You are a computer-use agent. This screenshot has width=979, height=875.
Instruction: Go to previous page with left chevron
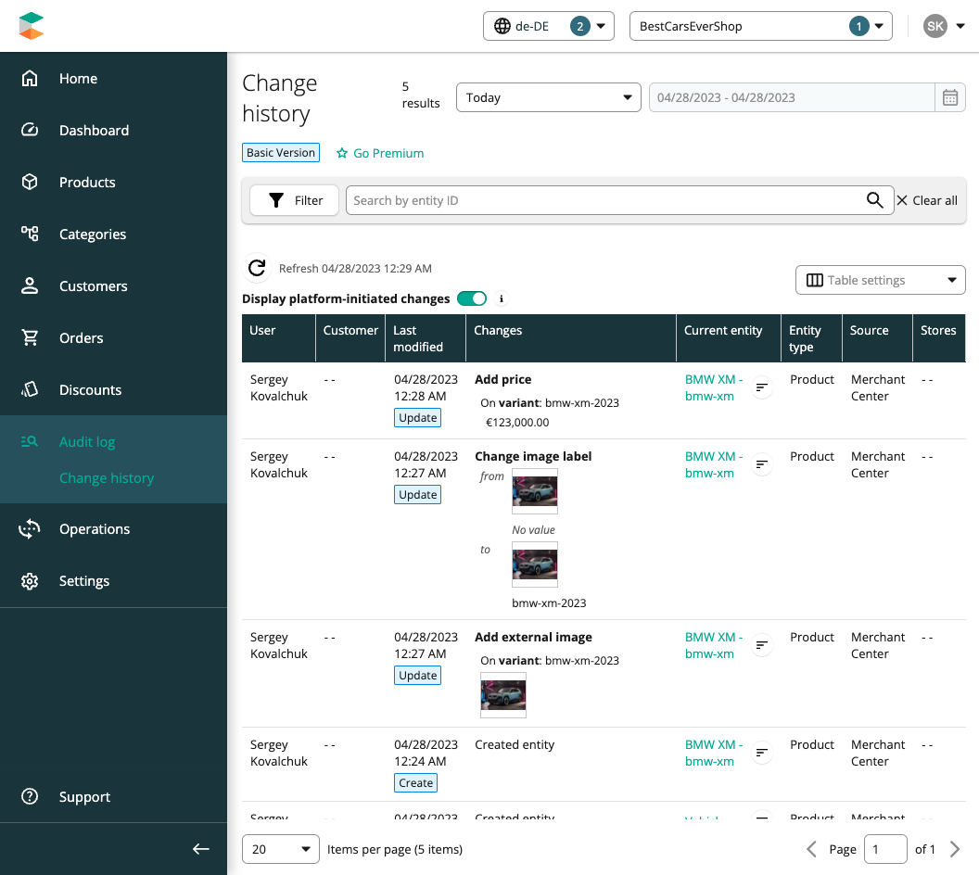pyautogui.click(x=811, y=849)
